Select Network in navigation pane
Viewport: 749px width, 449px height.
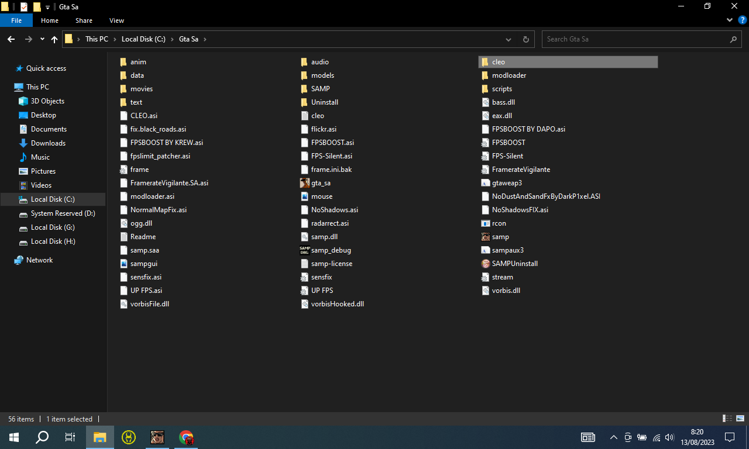click(39, 260)
